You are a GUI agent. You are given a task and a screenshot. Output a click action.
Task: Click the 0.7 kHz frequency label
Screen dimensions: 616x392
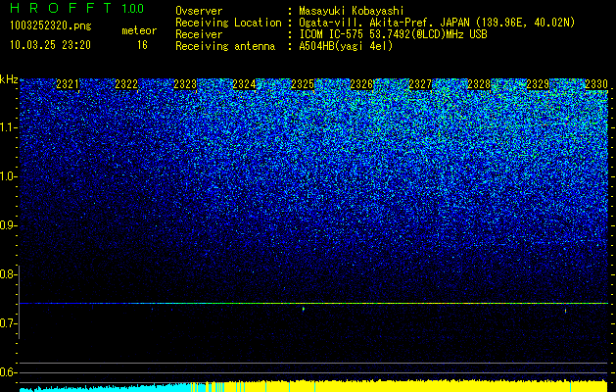[x=8, y=323]
